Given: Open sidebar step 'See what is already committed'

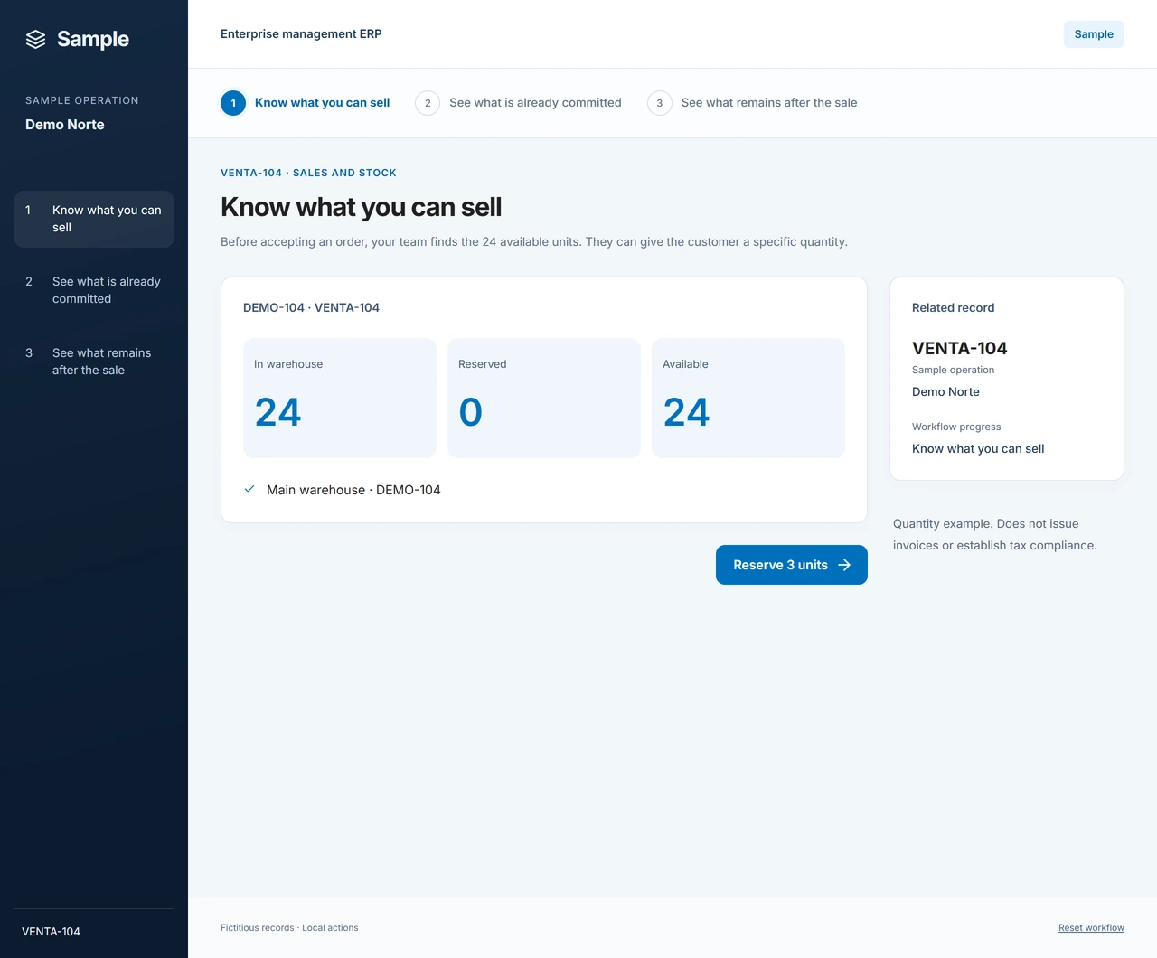Looking at the screenshot, I should 94,290.
